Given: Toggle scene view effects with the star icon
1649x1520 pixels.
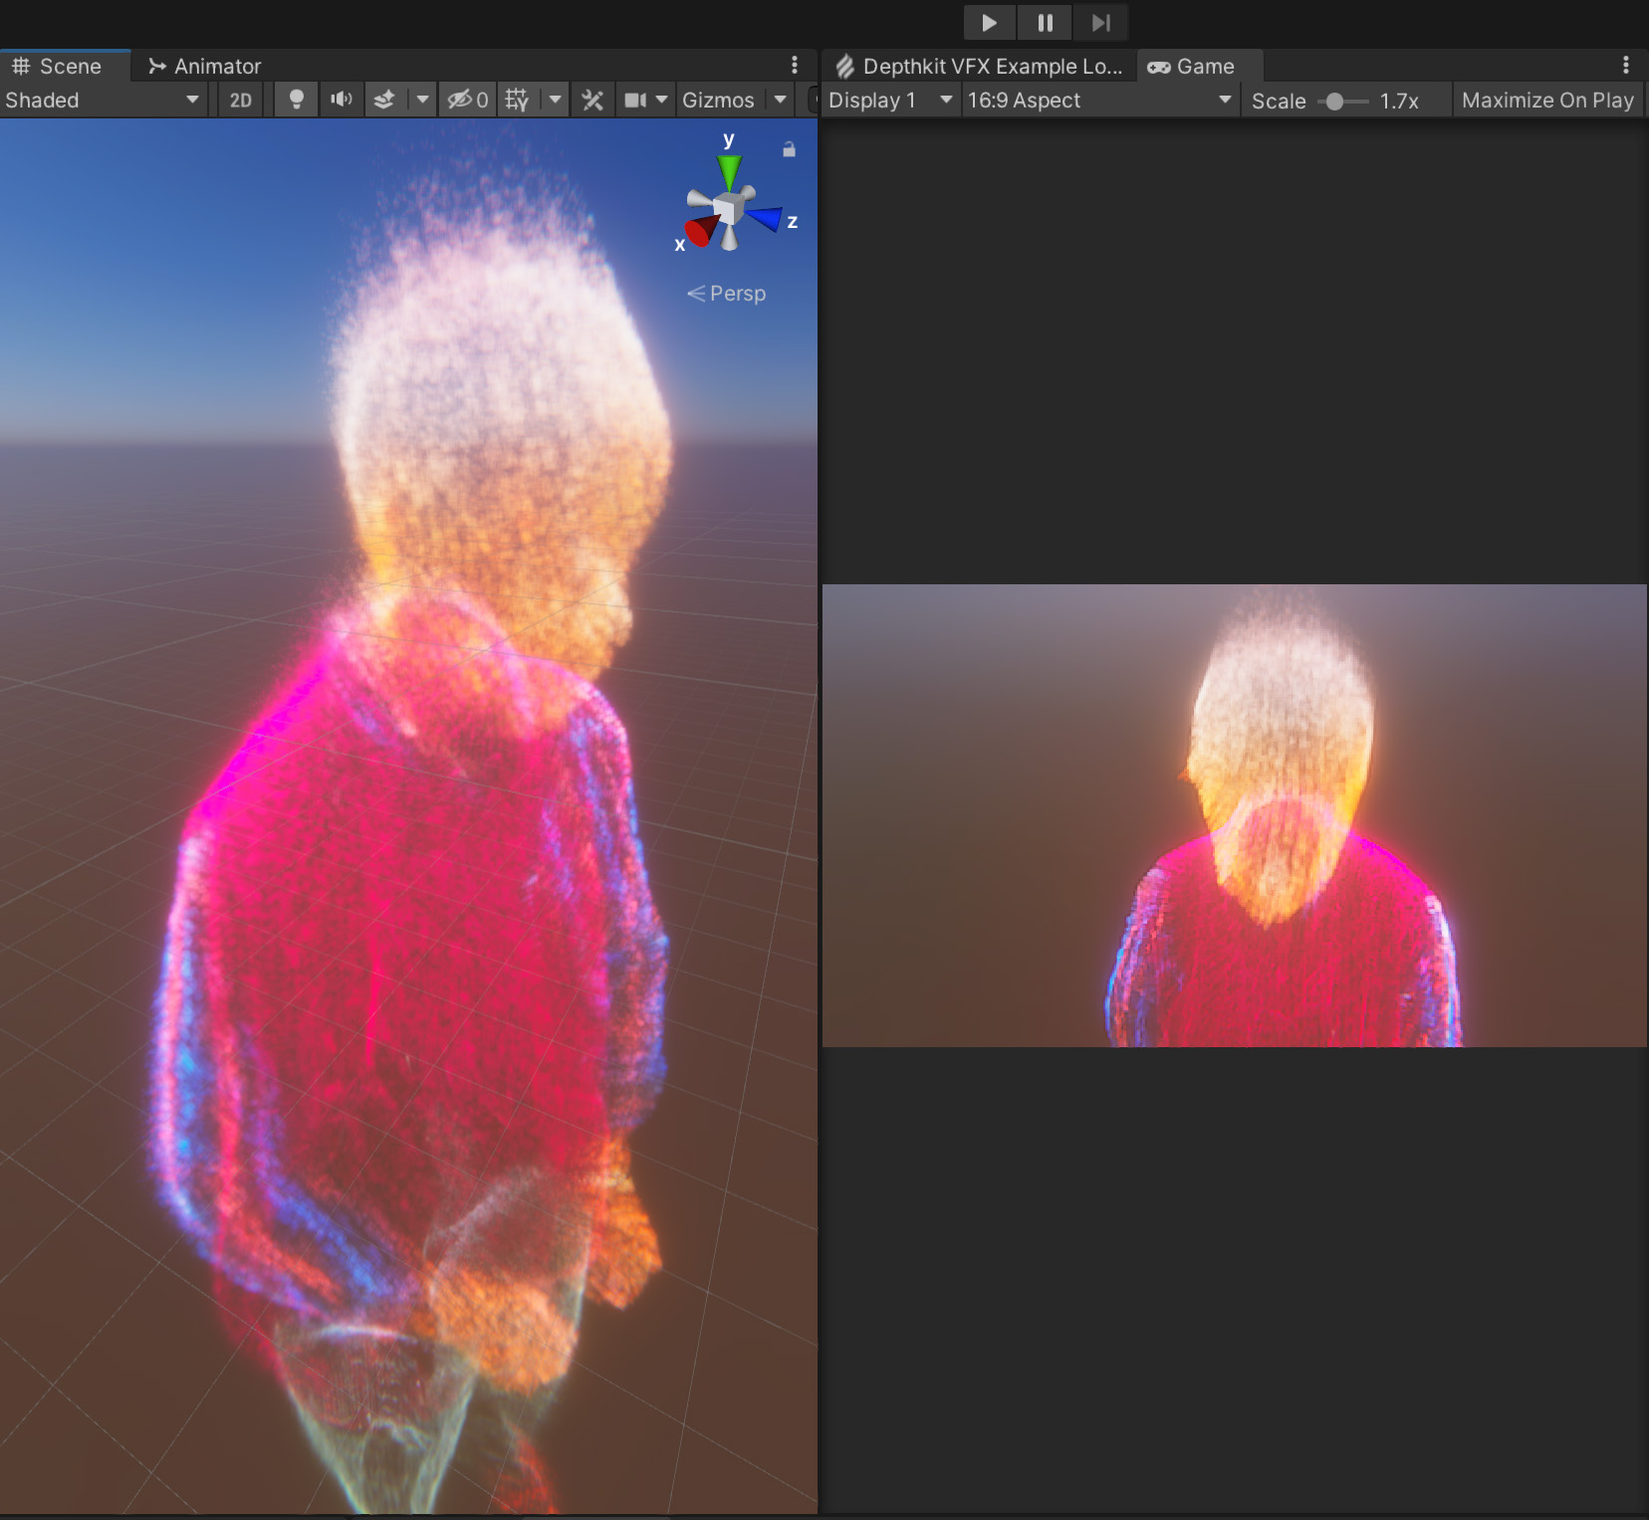Looking at the screenshot, I should (x=386, y=100).
